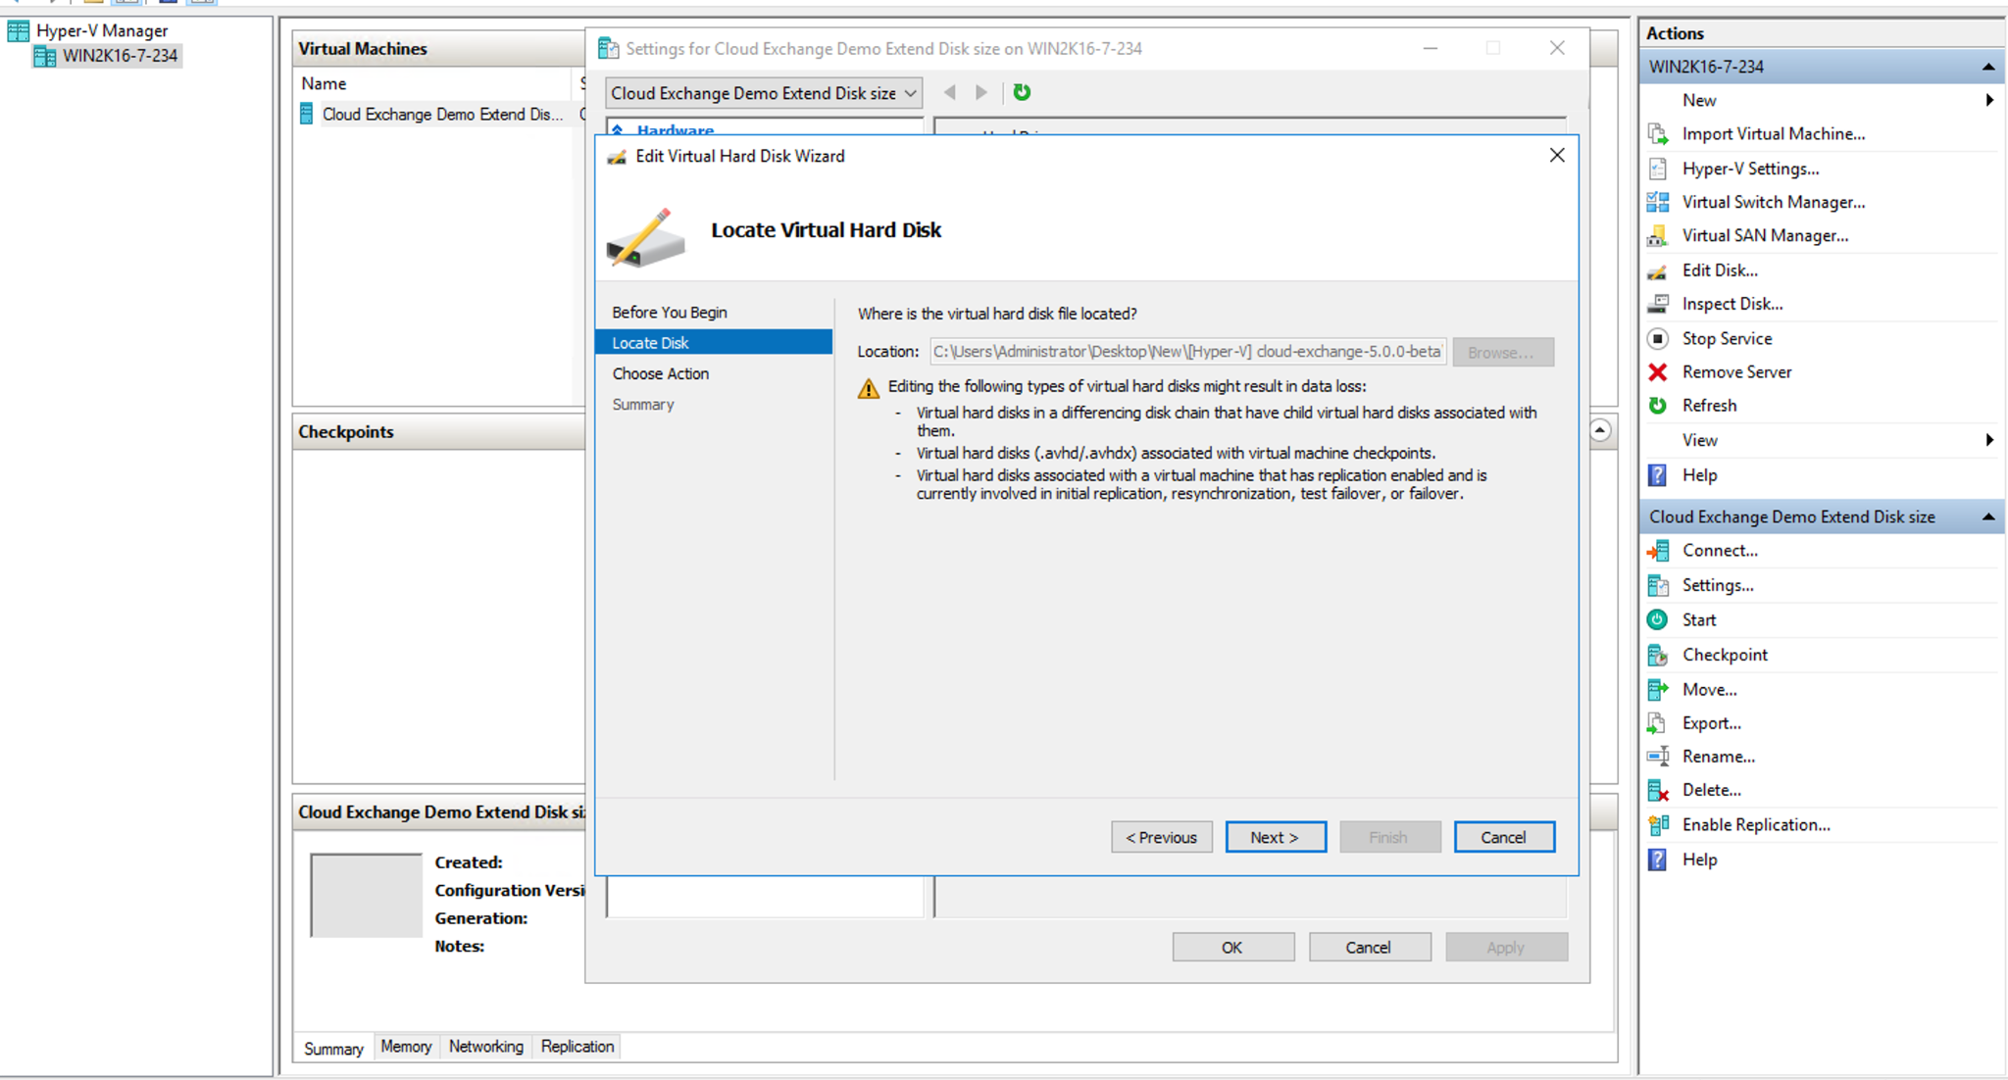Click the Previous button in the wizard
This screenshot has height=1080, width=2008.
click(x=1162, y=837)
